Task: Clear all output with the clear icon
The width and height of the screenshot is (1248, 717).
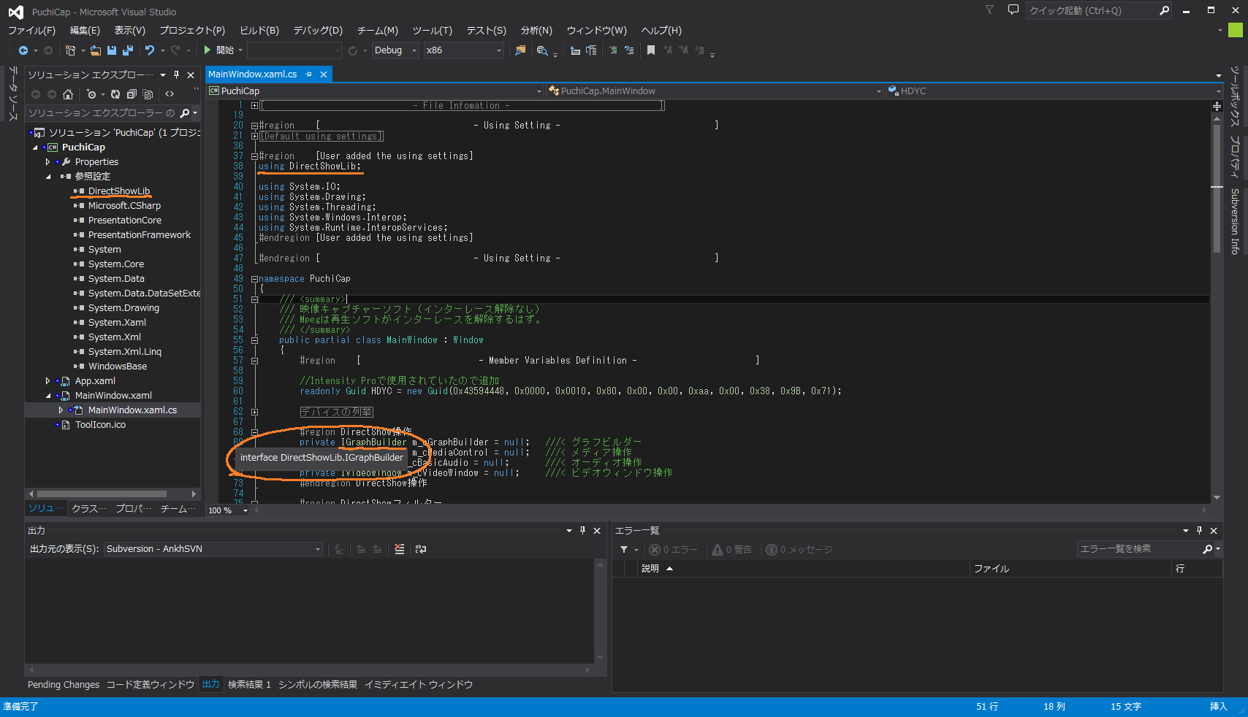Action: [x=399, y=549]
